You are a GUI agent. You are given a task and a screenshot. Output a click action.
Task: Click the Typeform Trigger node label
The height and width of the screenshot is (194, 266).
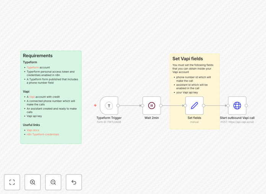click(109, 118)
